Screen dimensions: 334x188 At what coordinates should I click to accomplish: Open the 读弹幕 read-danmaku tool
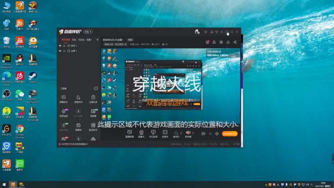click(x=93, y=113)
